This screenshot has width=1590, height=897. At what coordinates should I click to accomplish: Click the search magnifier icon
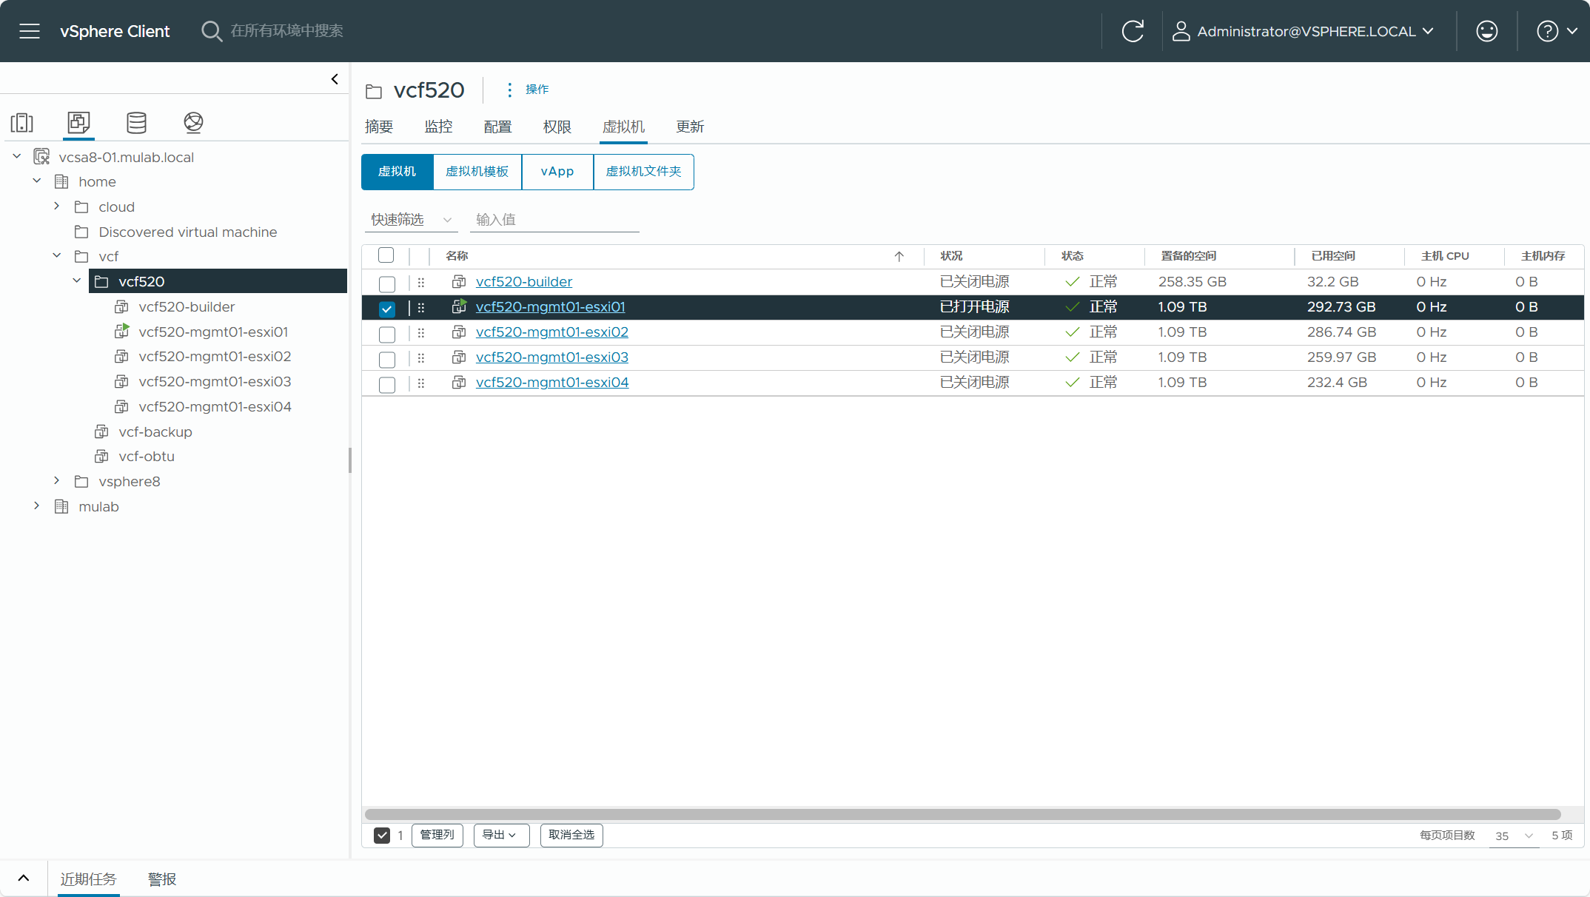(211, 31)
